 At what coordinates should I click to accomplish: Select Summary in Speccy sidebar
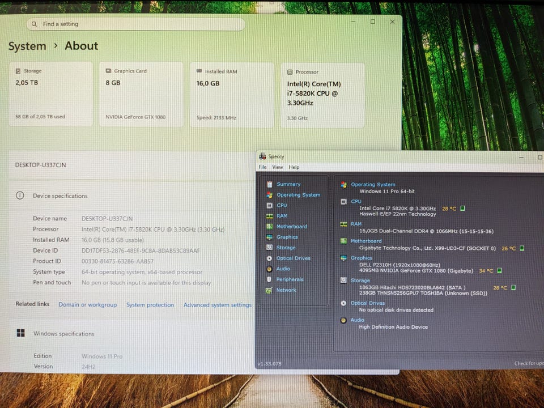[288, 184]
